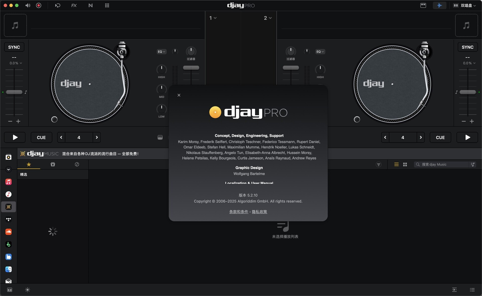The width and height of the screenshot is (482, 296).
Task: Adjust the right deck tempo slider handle
Action: tap(468, 92)
